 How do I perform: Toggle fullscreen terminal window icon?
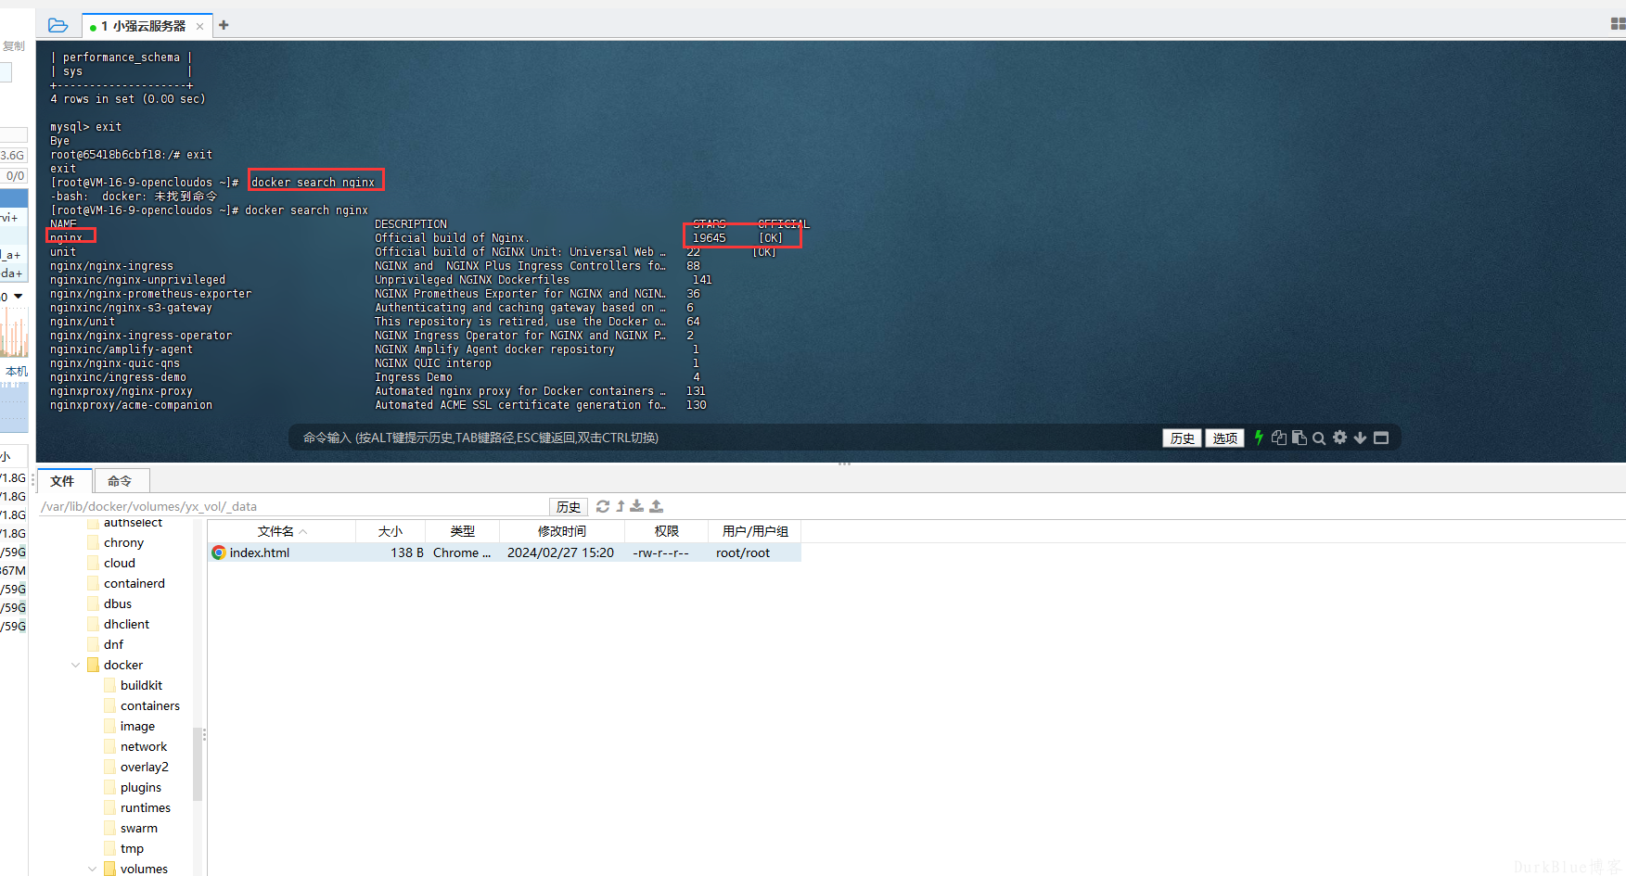1381,438
